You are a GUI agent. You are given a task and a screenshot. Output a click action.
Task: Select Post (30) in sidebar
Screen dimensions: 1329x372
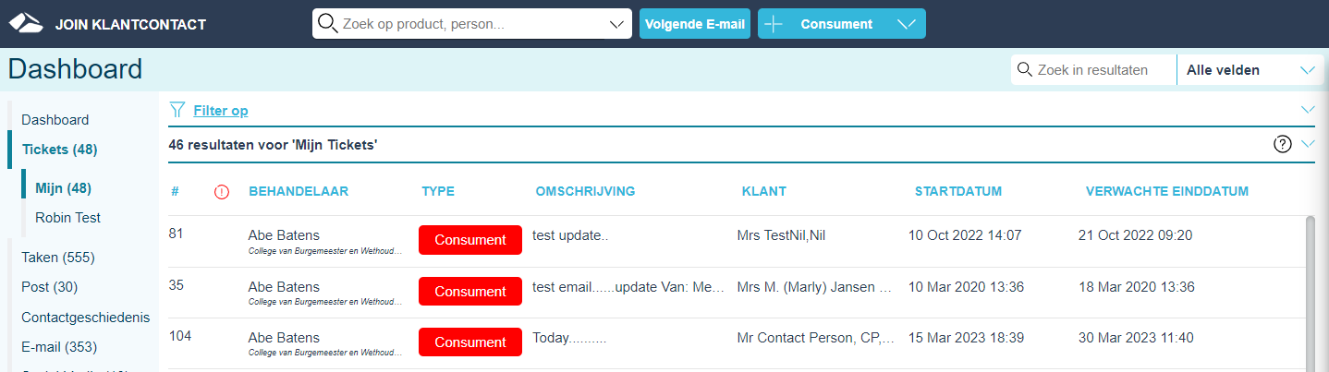(x=49, y=287)
